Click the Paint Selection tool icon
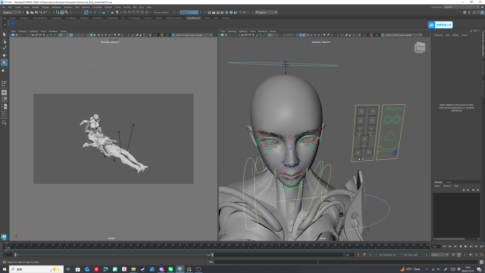The height and width of the screenshot is (273, 485). 4,48
